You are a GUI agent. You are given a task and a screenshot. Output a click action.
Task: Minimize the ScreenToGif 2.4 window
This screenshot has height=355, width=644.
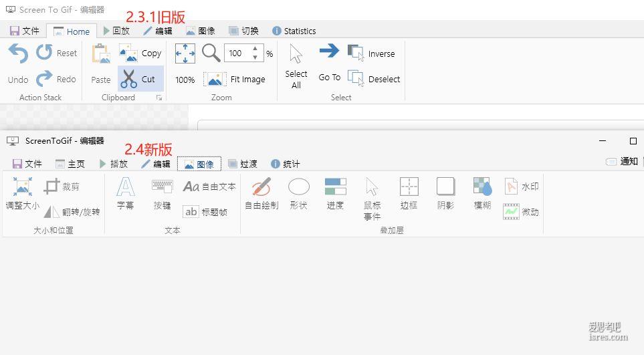coord(603,141)
